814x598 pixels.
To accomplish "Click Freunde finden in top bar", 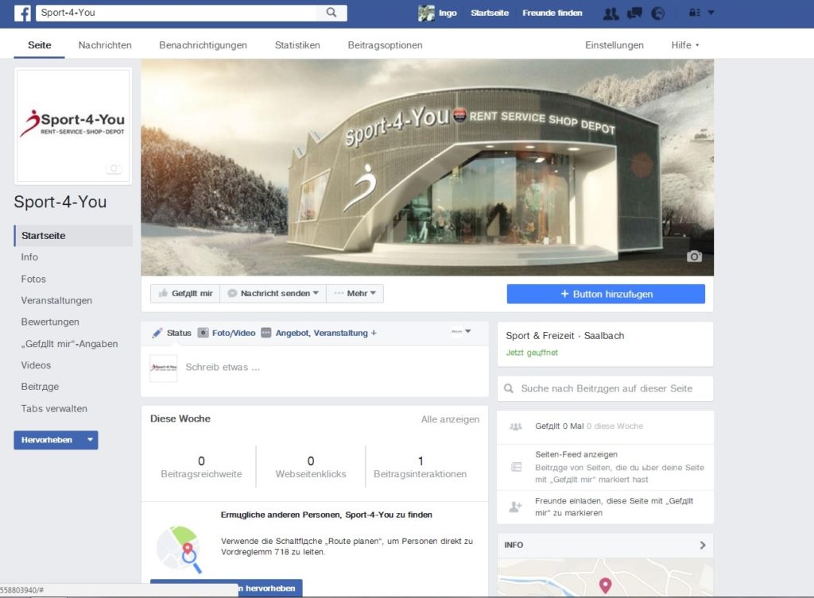I will tap(552, 13).
